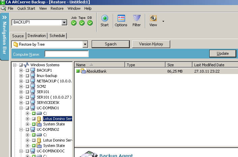Click the AbsolutBank database icon
The image size is (238, 157).
[83, 71]
